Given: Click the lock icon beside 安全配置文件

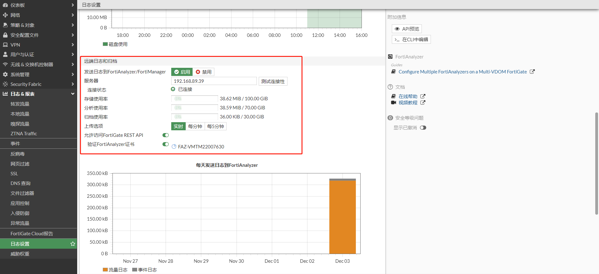Looking at the screenshot, I should pos(5,35).
